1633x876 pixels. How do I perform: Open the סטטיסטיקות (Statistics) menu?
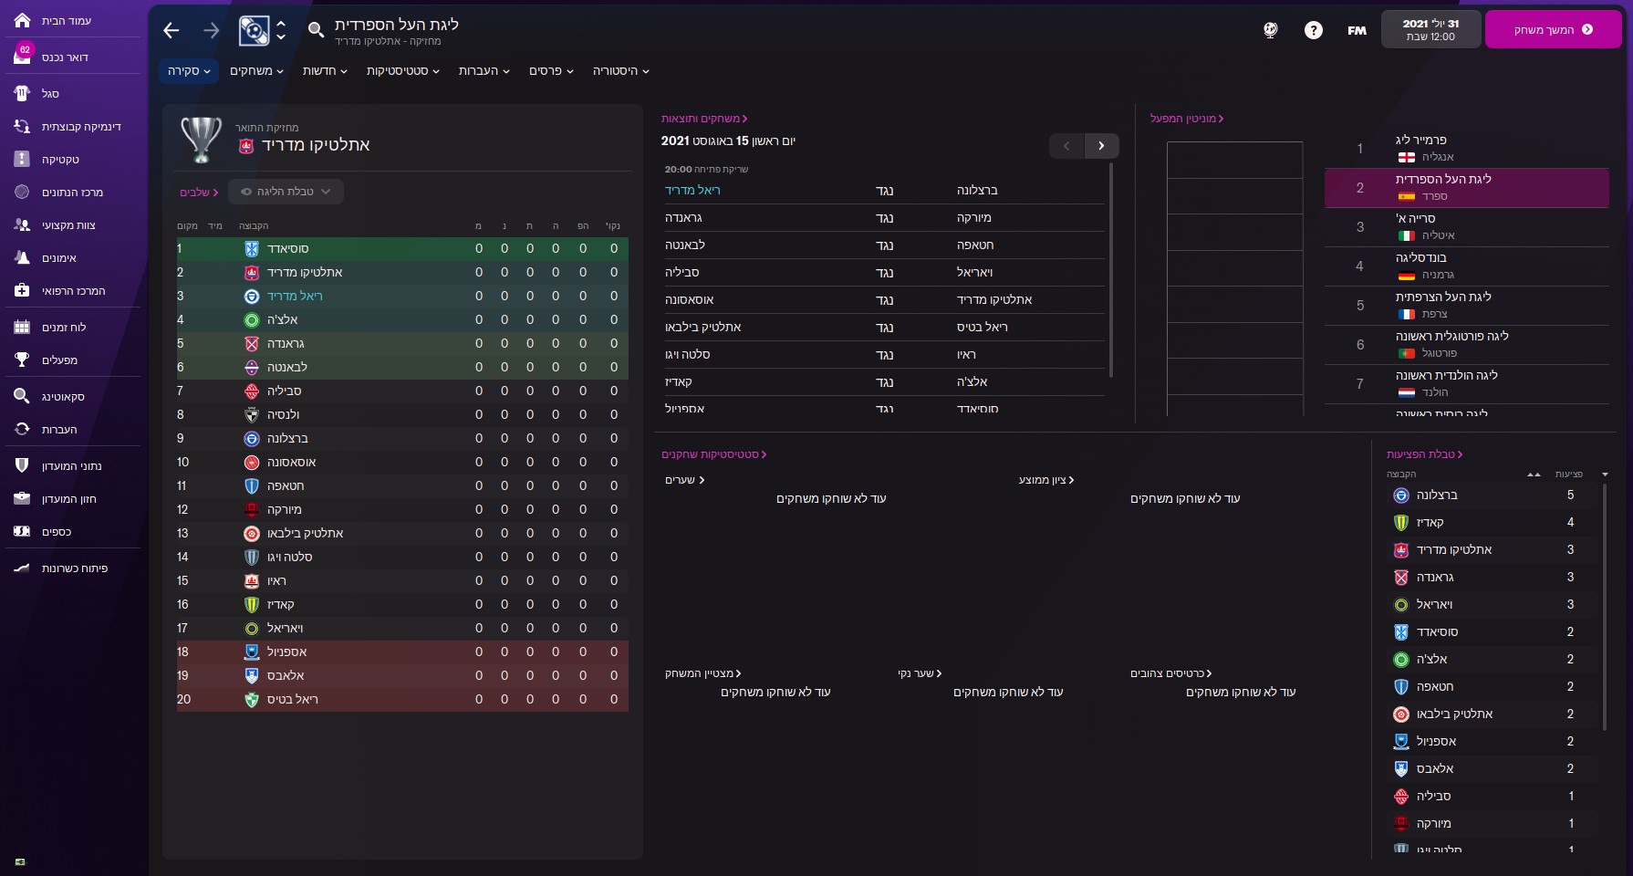pyautogui.click(x=402, y=71)
